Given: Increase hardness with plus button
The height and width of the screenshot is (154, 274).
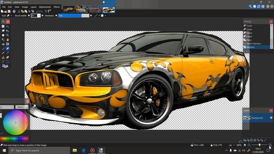Looking at the screenshot, I should pos(91,15).
